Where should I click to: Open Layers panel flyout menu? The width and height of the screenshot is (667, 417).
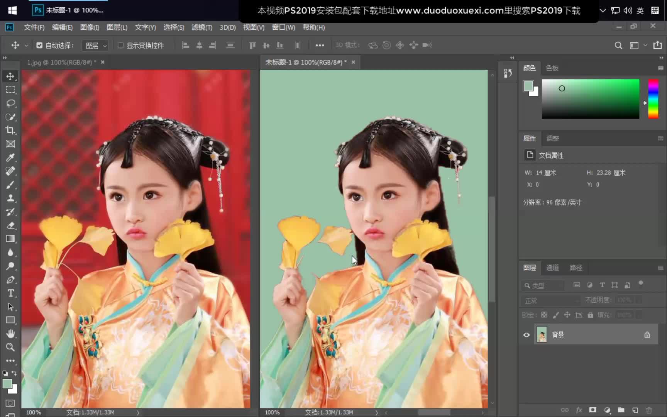click(x=660, y=268)
